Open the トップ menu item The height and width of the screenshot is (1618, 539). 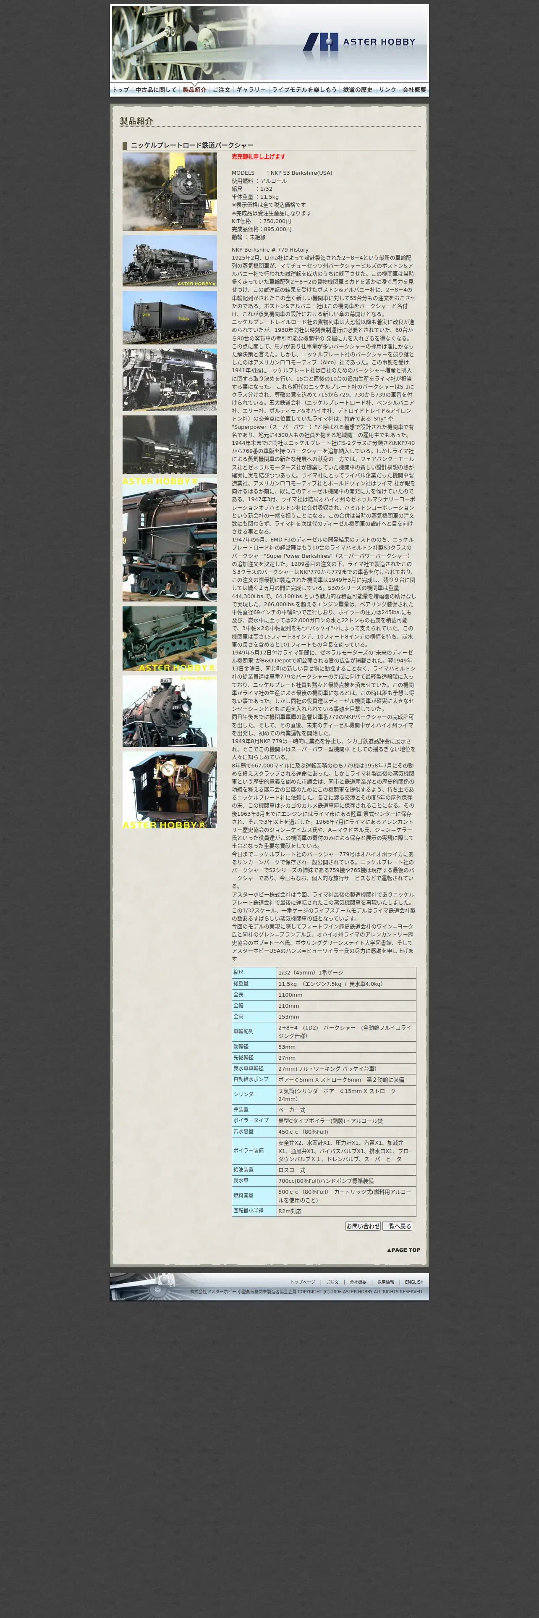(x=120, y=90)
